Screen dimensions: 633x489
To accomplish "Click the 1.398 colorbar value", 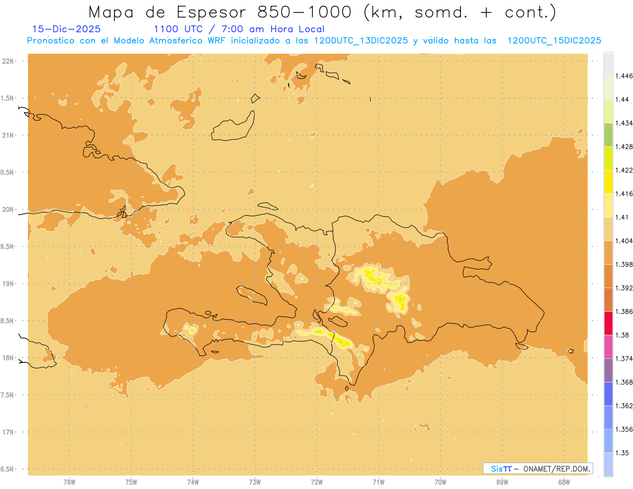I will tap(624, 264).
